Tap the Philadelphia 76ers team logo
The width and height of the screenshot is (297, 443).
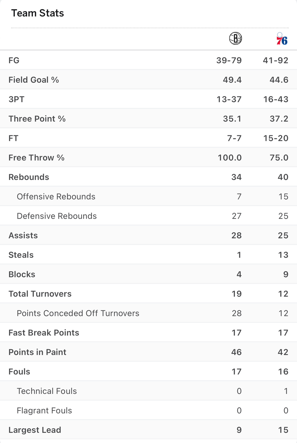pyautogui.click(x=282, y=39)
